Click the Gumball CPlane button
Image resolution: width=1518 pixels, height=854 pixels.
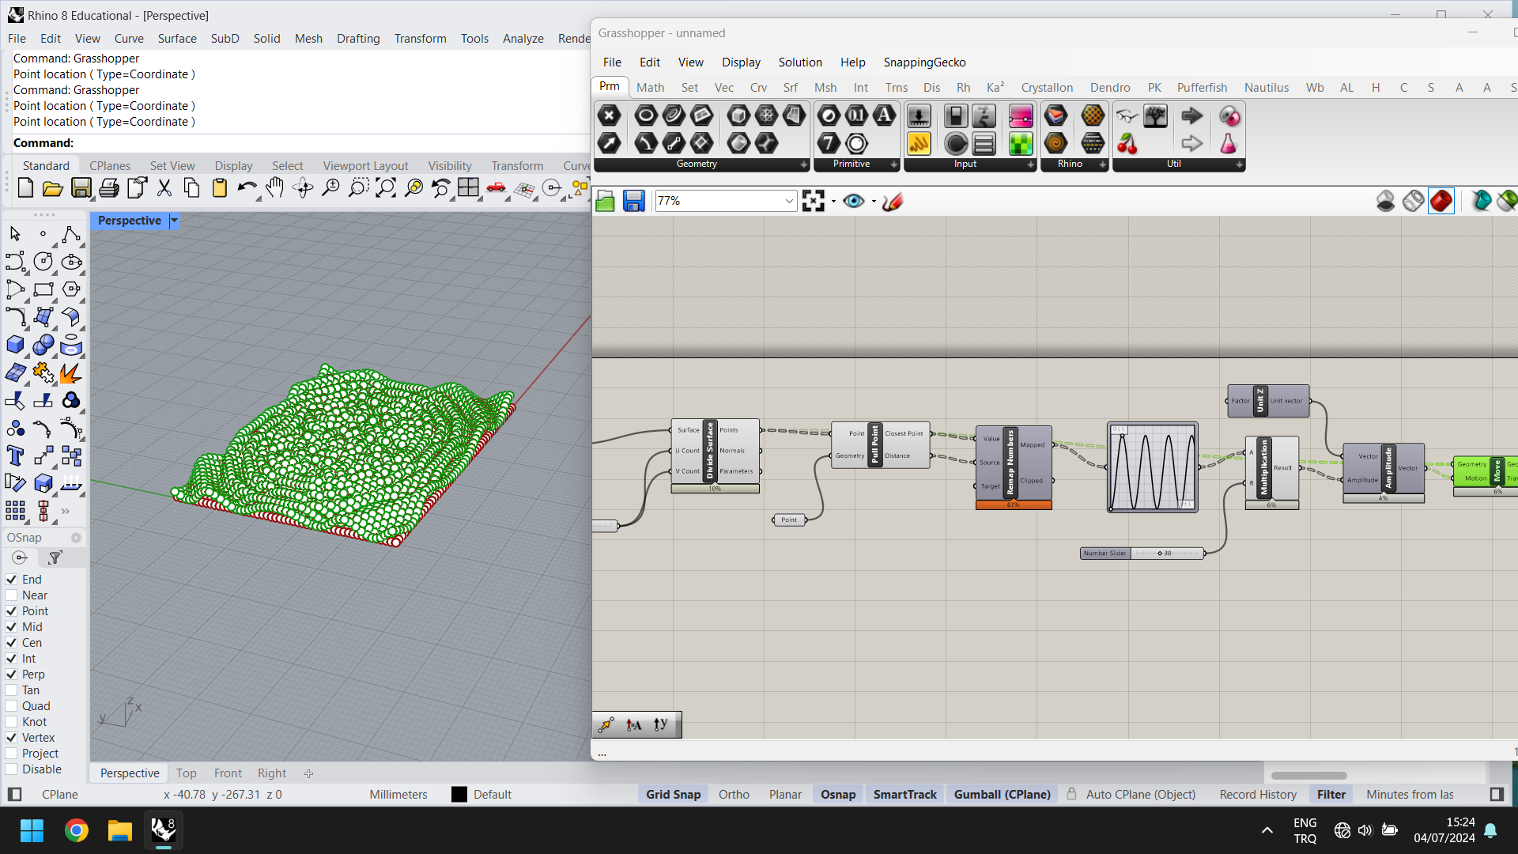click(1003, 795)
